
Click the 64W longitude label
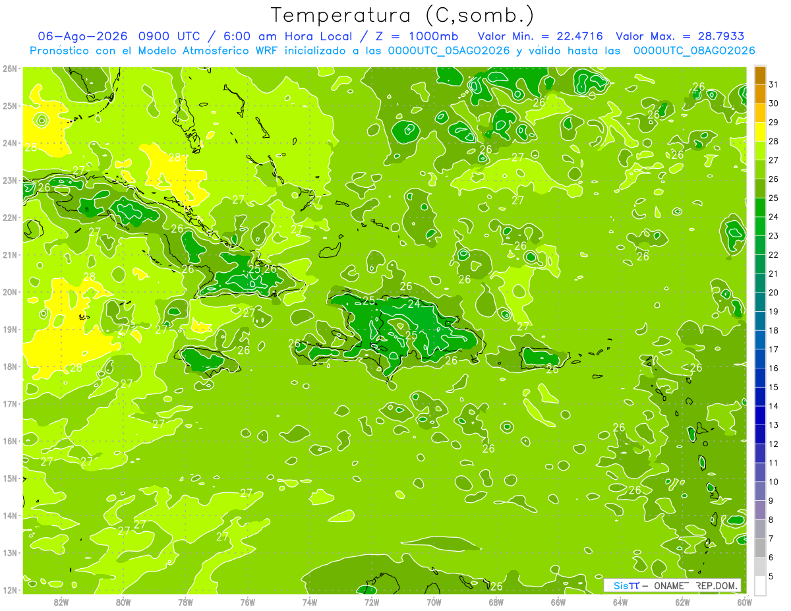coord(620,602)
